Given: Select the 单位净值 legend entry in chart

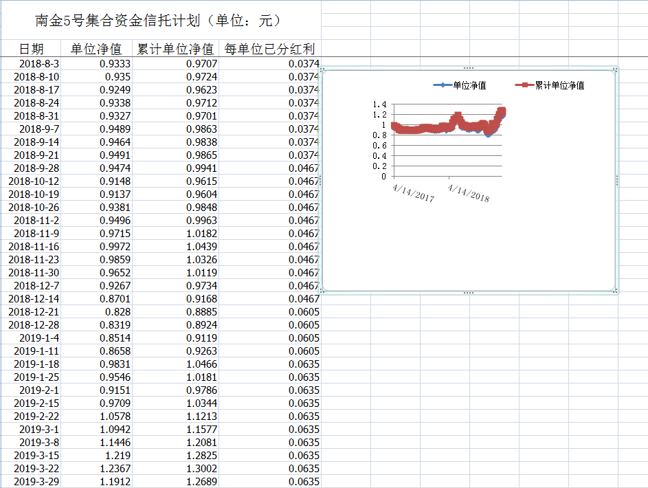Looking at the screenshot, I should 460,85.
